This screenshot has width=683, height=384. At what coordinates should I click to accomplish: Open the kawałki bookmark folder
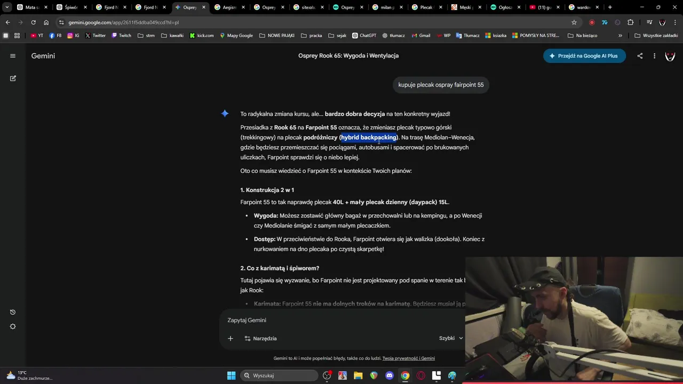point(172,36)
